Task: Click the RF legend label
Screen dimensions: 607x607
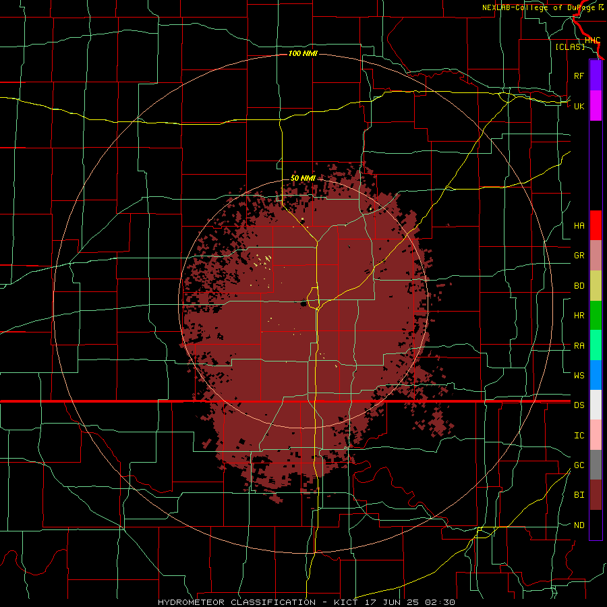Action: (x=579, y=76)
